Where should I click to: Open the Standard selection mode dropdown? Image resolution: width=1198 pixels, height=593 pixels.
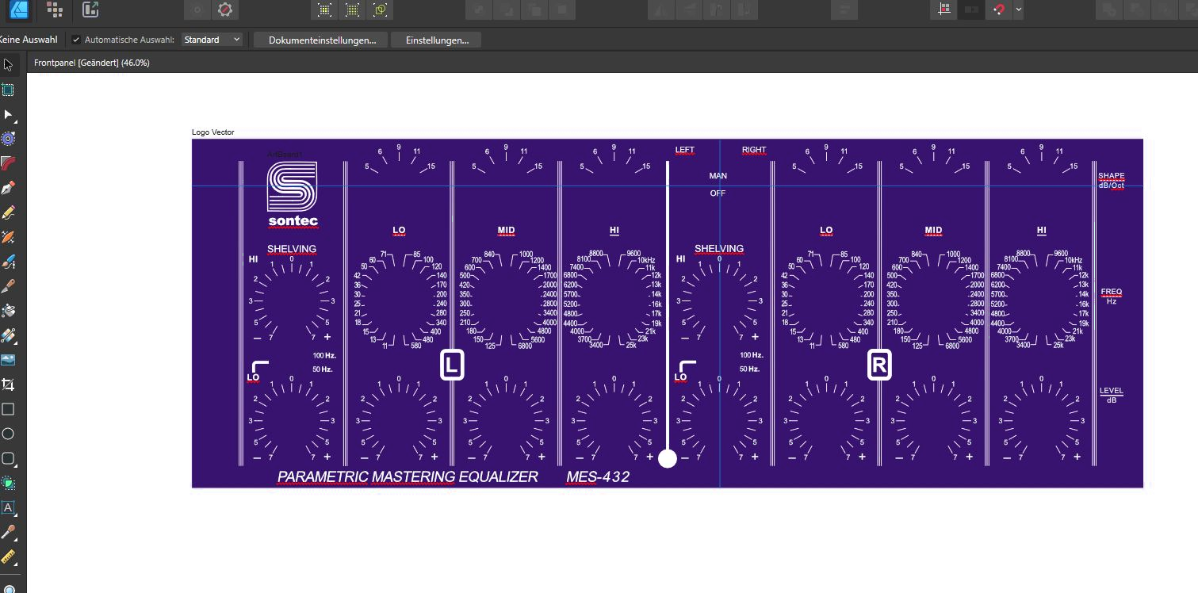[x=212, y=40]
